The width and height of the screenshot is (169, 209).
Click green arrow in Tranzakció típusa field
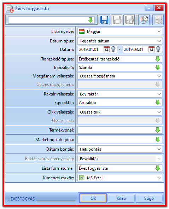(x=158, y=59)
